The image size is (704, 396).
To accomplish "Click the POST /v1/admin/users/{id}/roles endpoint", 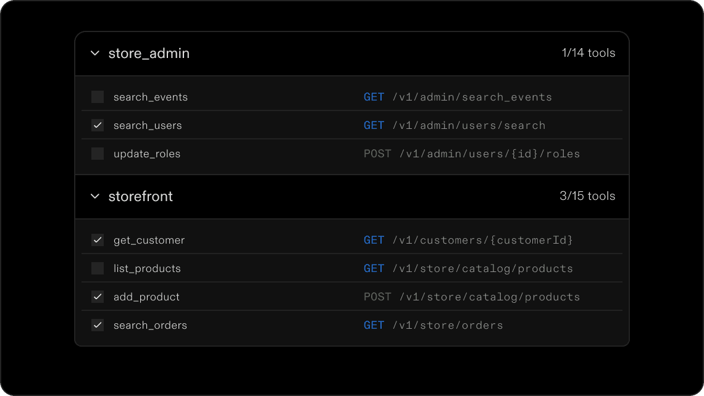I will click(x=472, y=154).
